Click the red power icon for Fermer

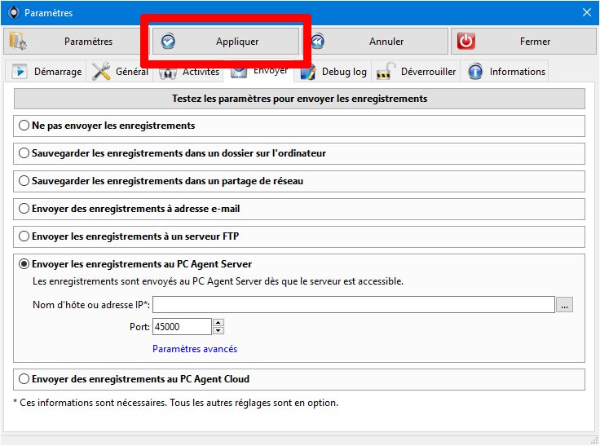(465, 42)
